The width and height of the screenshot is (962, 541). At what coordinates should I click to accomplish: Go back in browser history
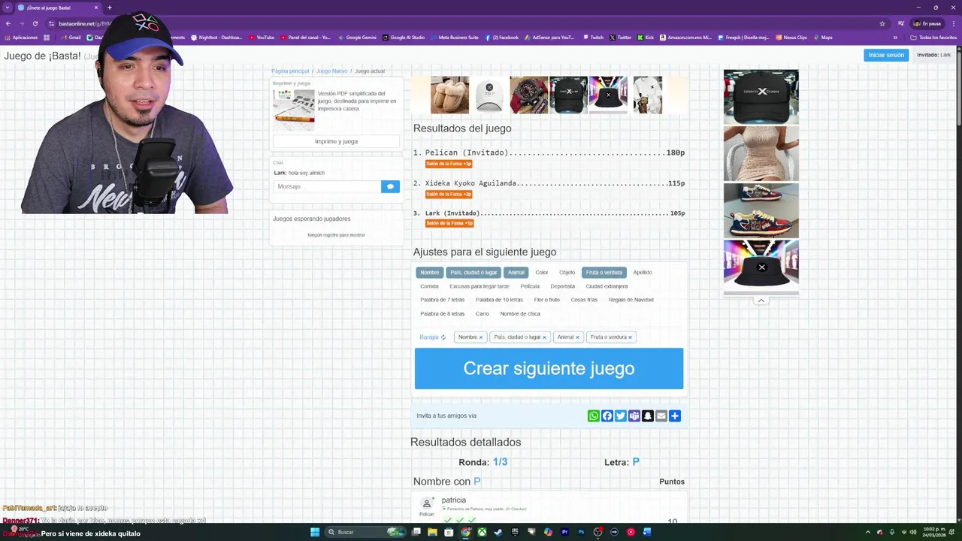pyautogui.click(x=8, y=23)
